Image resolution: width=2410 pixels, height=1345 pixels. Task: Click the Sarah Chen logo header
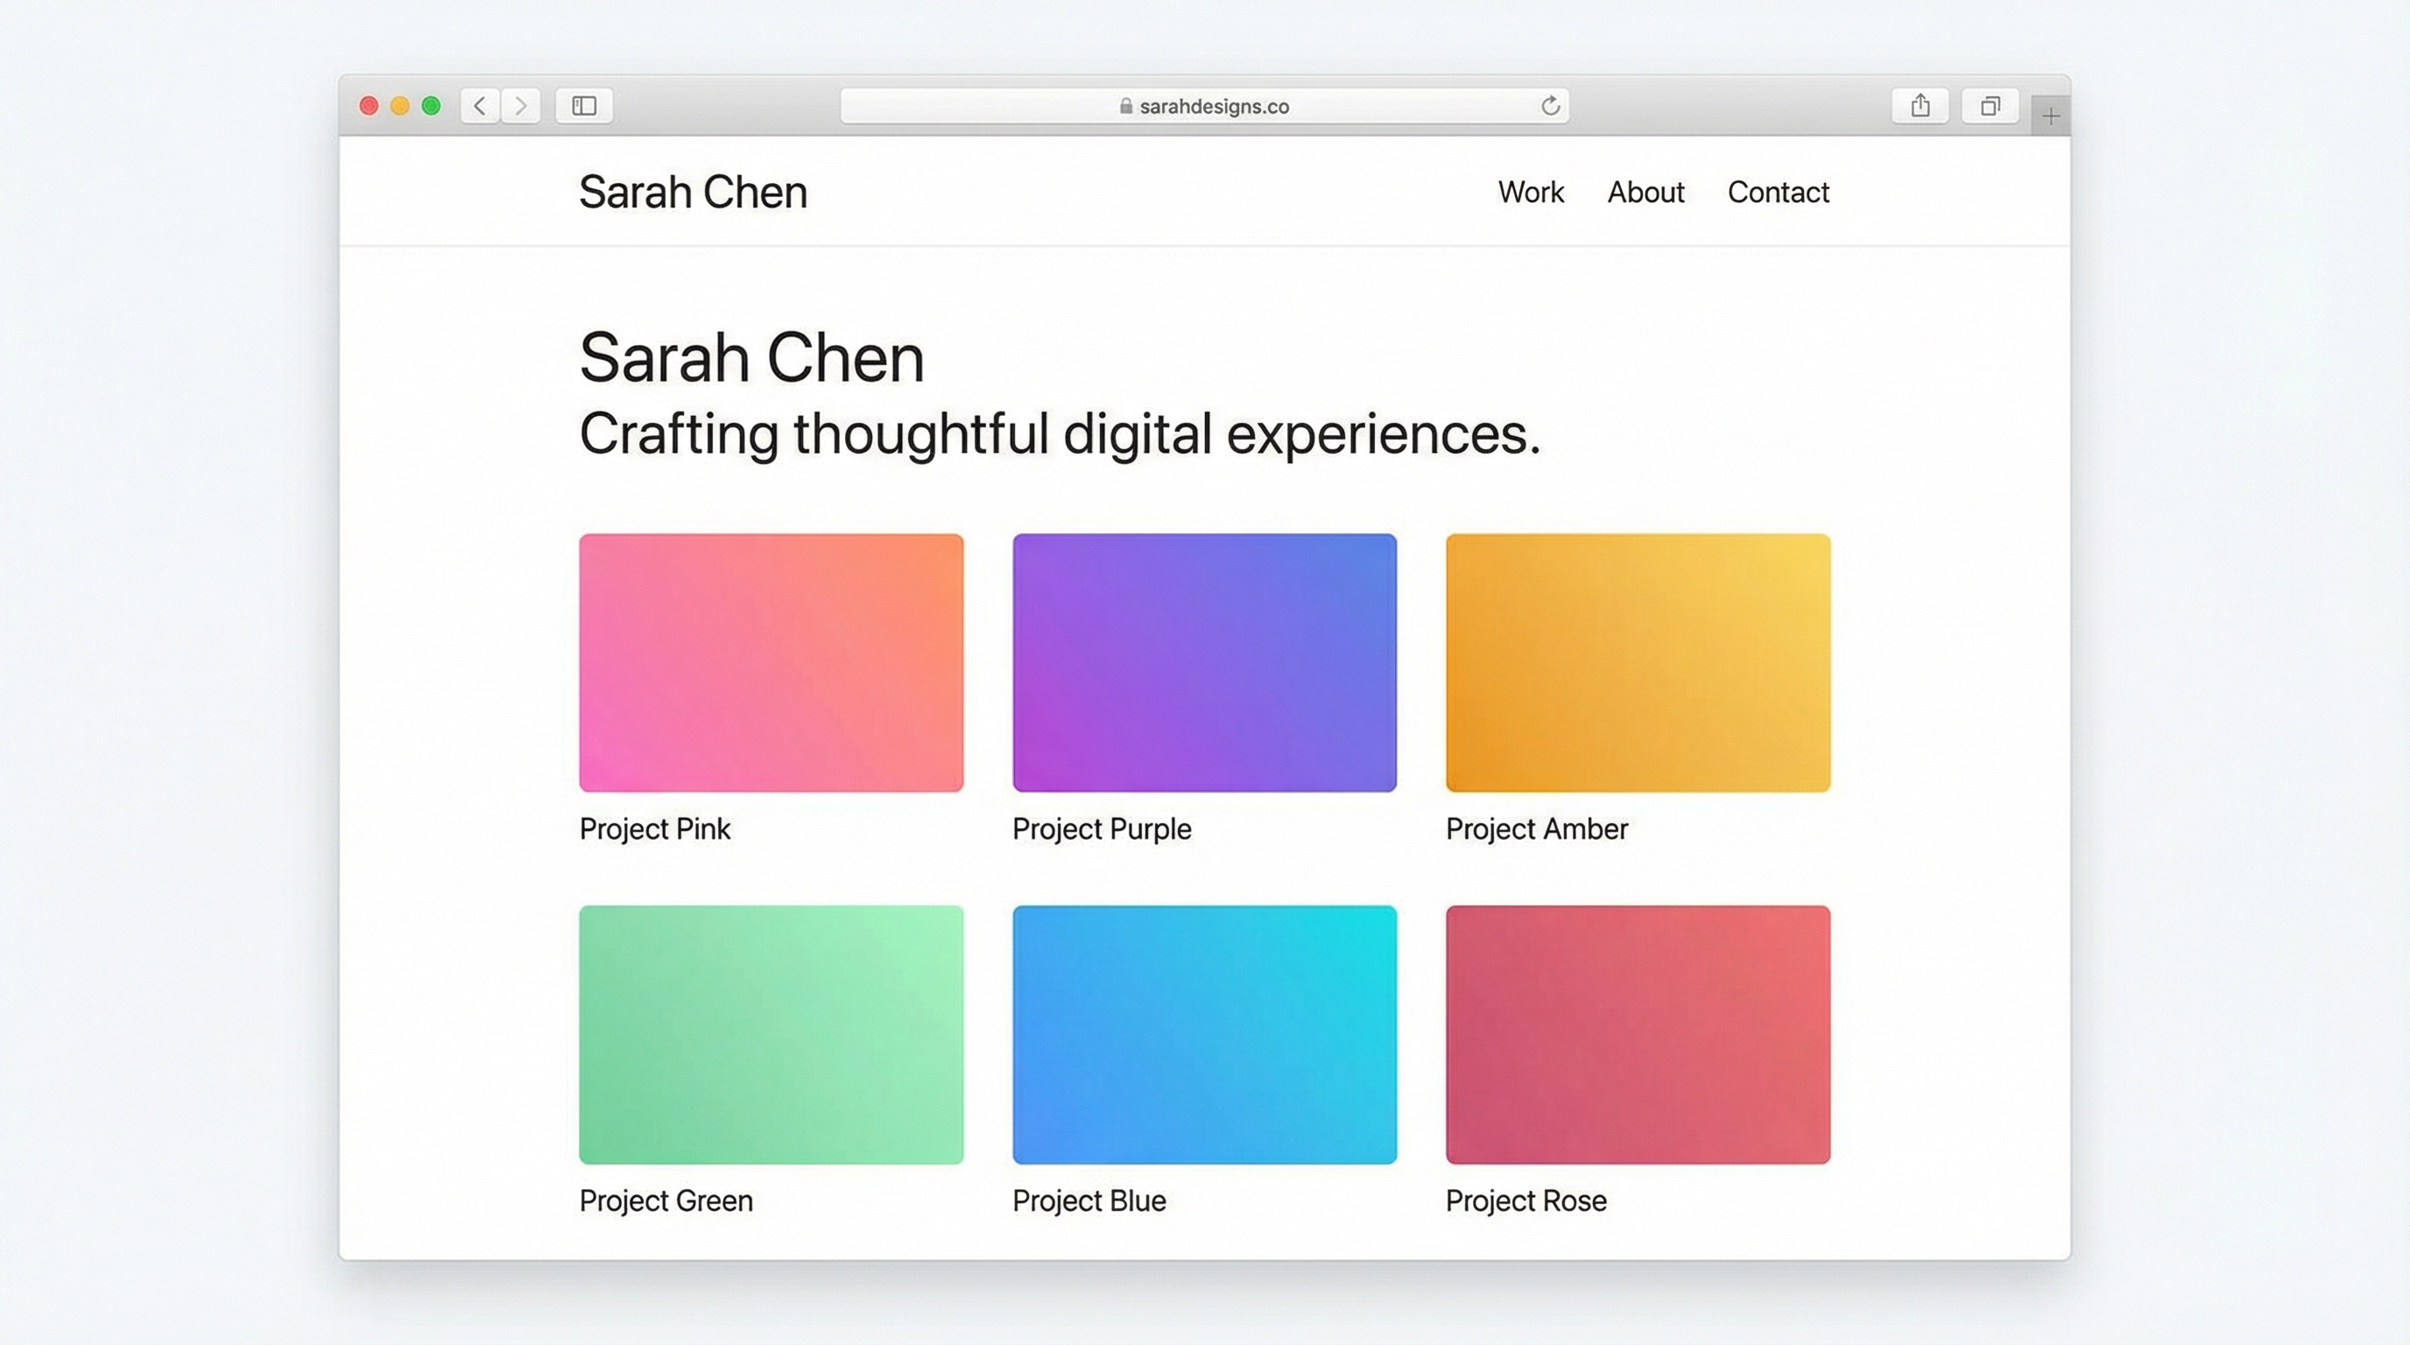click(x=694, y=192)
